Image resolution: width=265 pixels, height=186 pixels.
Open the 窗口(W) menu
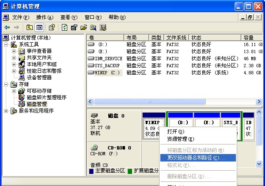coord(93,17)
